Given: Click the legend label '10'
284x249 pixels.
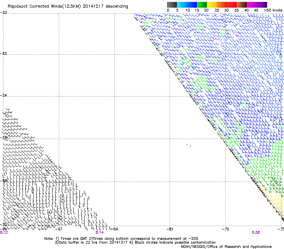Looking at the screenshot, I should [188, 10].
